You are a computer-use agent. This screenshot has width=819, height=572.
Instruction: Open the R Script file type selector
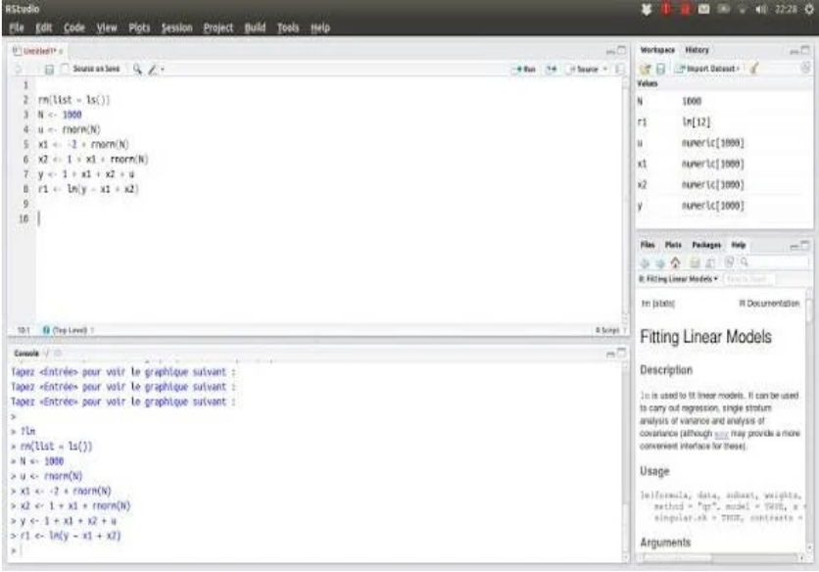click(x=610, y=330)
